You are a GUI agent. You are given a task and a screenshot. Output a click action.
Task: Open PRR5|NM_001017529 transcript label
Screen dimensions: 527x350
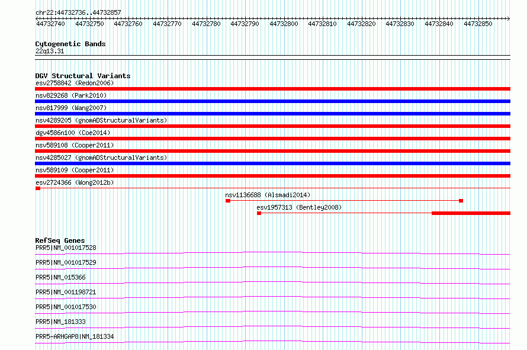click(66, 262)
